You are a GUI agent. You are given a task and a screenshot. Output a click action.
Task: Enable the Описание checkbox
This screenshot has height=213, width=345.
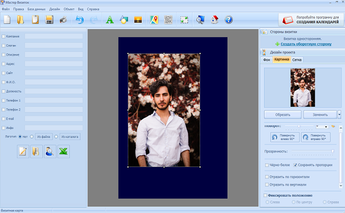point(4,54)
